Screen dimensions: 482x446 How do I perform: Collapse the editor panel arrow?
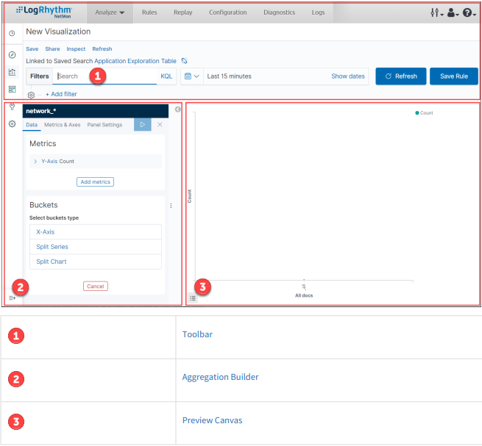(x=177, y=109)
